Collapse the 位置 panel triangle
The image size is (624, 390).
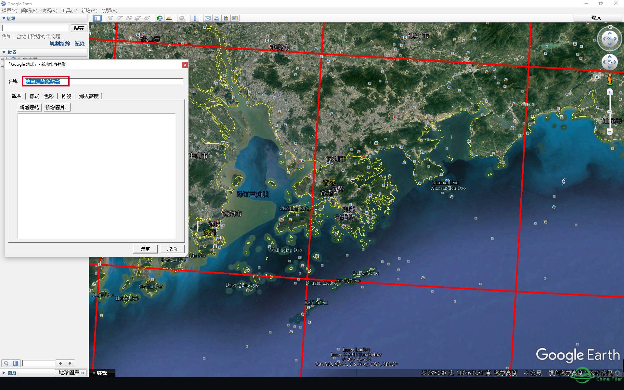(4, 52)
